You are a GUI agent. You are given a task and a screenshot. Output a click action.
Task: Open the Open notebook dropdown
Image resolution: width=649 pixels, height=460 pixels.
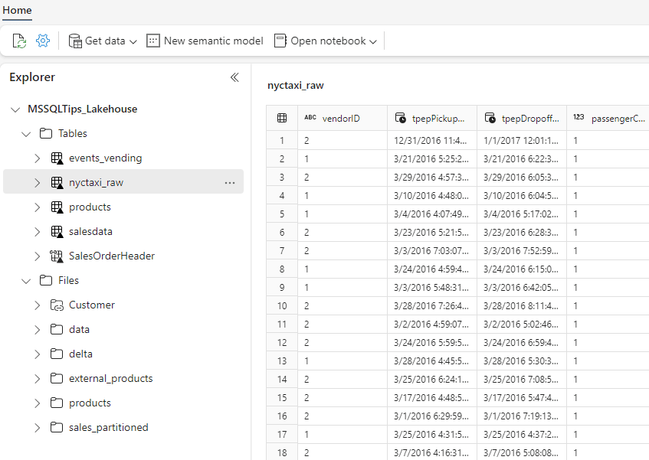(326, 41)
